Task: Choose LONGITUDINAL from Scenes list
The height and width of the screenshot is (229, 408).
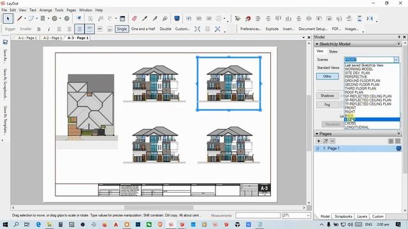Action: [x=357, y=127]
